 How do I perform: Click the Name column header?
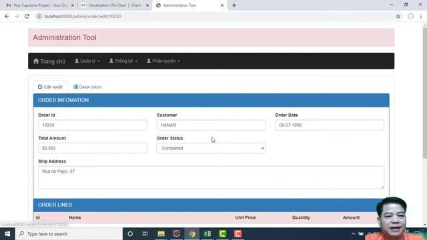[x=75, y=218]
